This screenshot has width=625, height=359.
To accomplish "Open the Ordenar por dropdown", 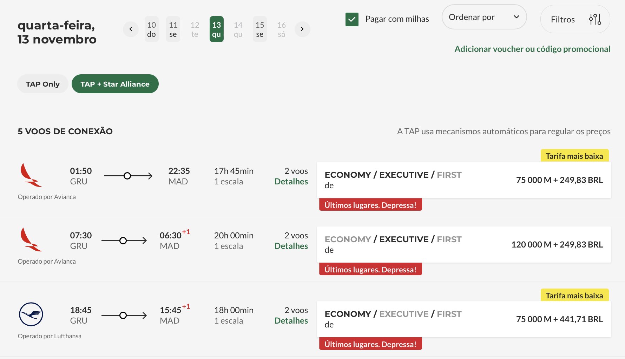I will coord(484,17).
